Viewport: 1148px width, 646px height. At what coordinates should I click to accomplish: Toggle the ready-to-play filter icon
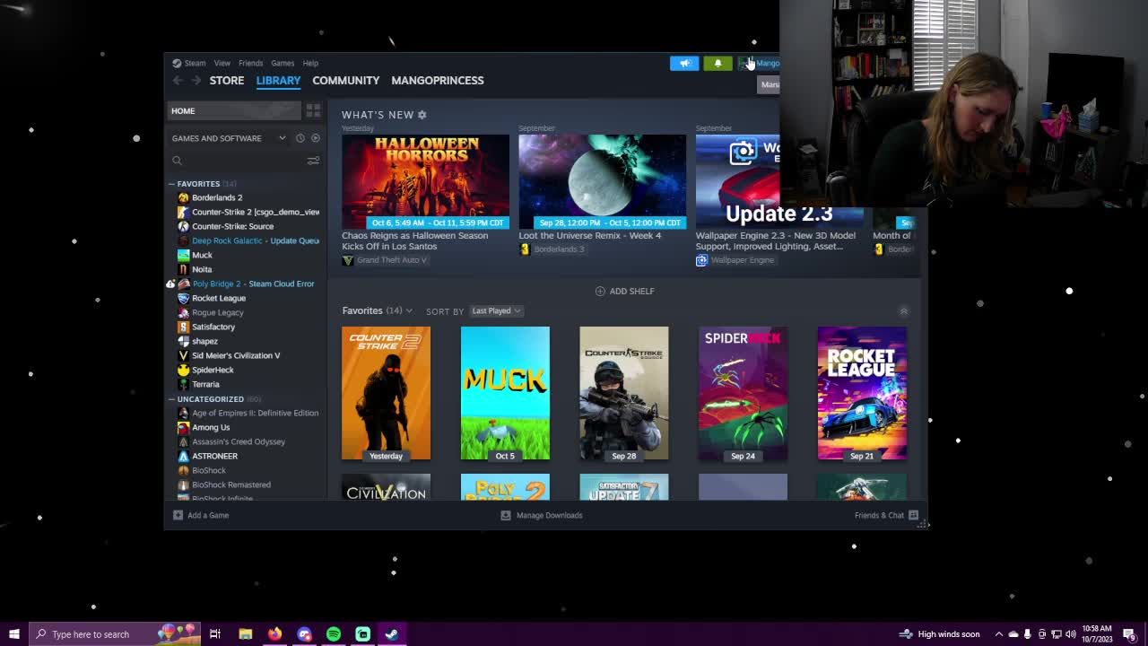pos(315,138)
